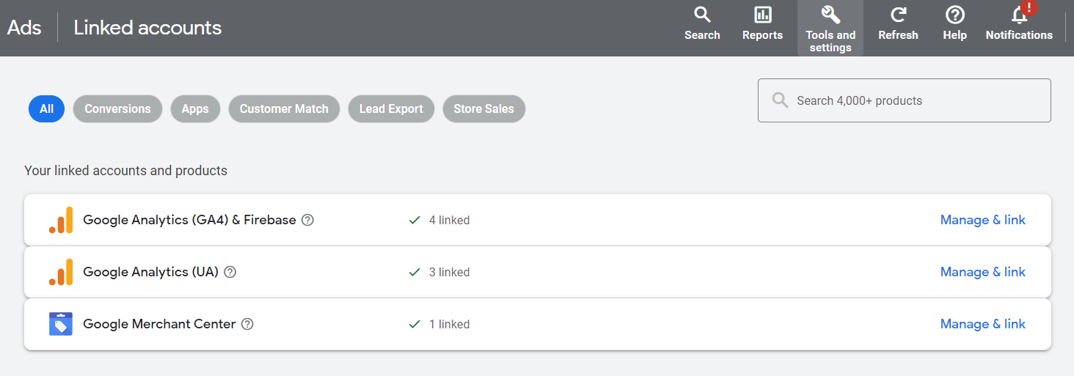
Task: Click Manage & link for GA4 & Firebase
Action: coord(983,220)
